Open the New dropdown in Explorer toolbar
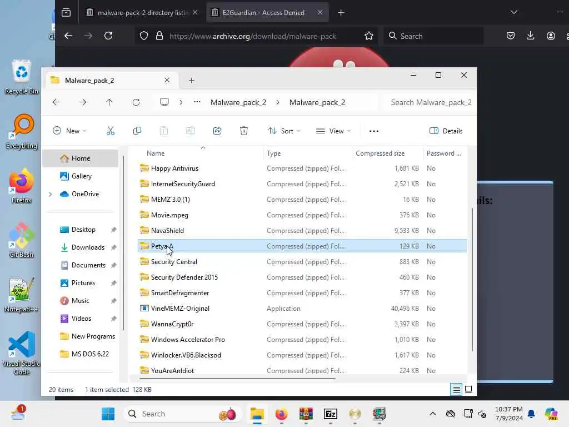 [x=69, y=131]
